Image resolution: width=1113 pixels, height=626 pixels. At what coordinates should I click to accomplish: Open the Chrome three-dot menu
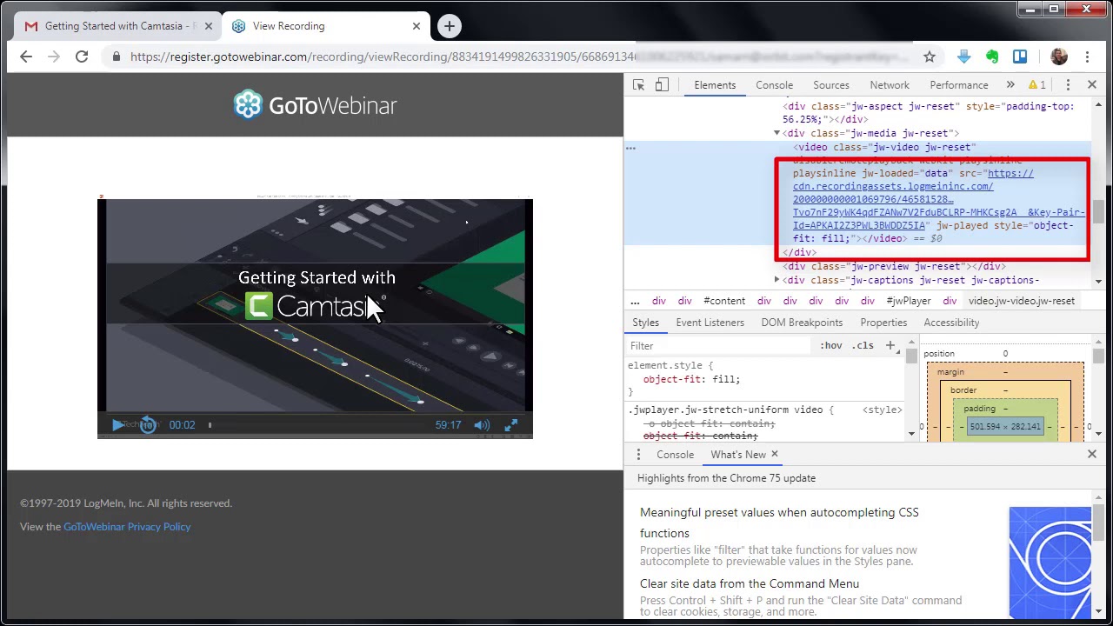(x=1087, y=57)
